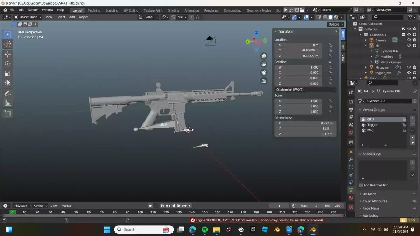This screenshot has width=420, height=236.
Task: Pick the Measure tool
Action: pyautogui.click(x=8, y=103)
